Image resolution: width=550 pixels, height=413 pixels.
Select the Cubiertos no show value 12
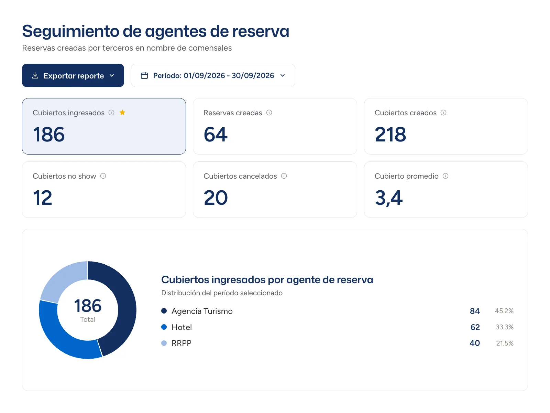pyautogui.click(x=43, y=198)
